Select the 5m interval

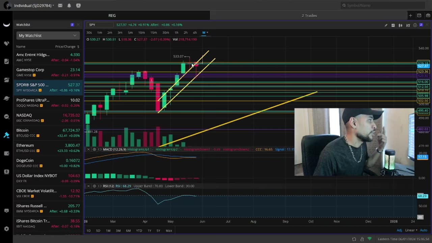130,33
